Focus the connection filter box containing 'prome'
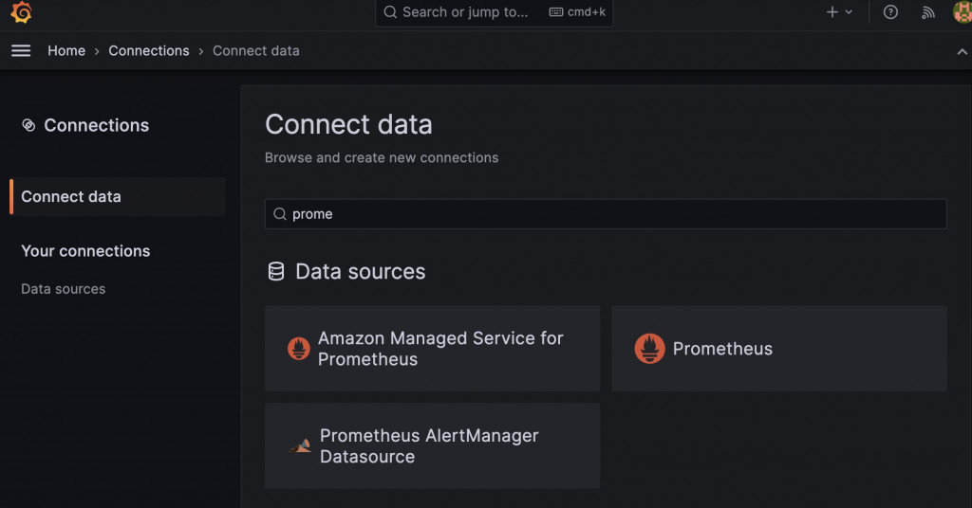This screenshot has height=508, width=972. click(606, 214)
